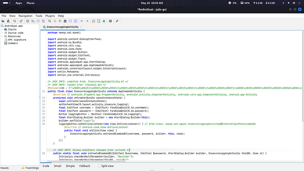Click the orange notification icon in tray

pos(283,3)
